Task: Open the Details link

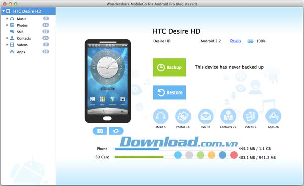Action: point(236,41)
